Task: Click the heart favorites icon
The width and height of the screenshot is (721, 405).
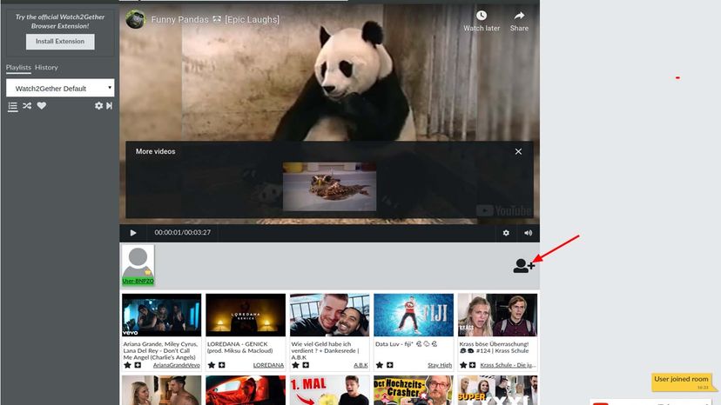Action: [x=41, y=106]
